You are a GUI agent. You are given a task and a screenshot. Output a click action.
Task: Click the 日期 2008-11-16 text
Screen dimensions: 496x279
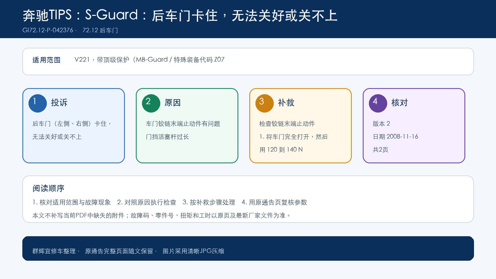pyautogui.click(x=396, y=137)
